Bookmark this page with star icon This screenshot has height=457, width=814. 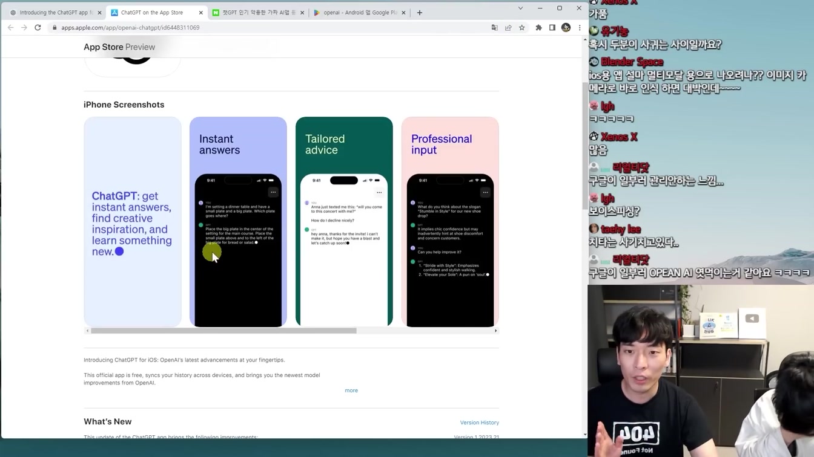(521, 28)
